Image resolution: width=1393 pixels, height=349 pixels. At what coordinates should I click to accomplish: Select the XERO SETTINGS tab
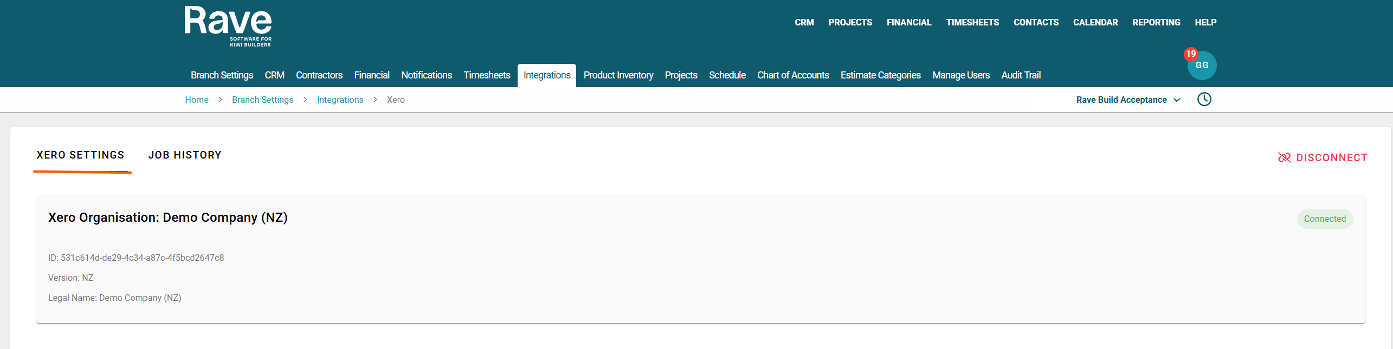click(x=81, y=155)
